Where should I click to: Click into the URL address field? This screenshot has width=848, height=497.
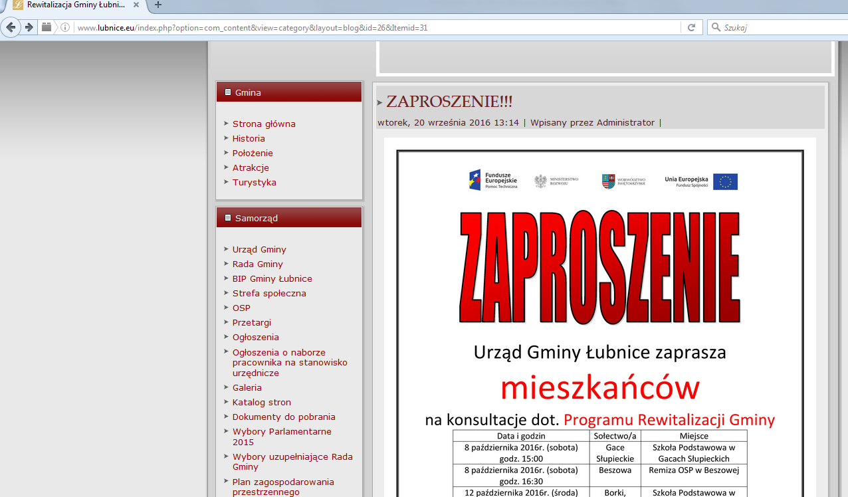pos(377,27)
